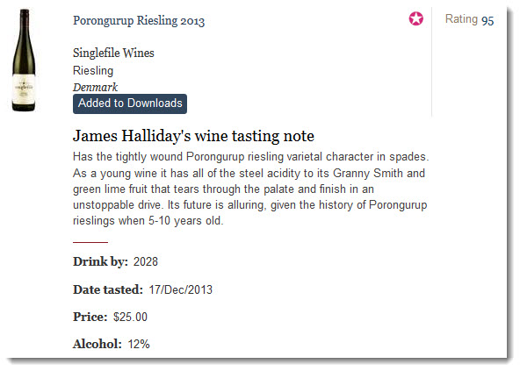The image size is (520, 371).
Task: Click the red divider line below note
Action: pos(90,242)
